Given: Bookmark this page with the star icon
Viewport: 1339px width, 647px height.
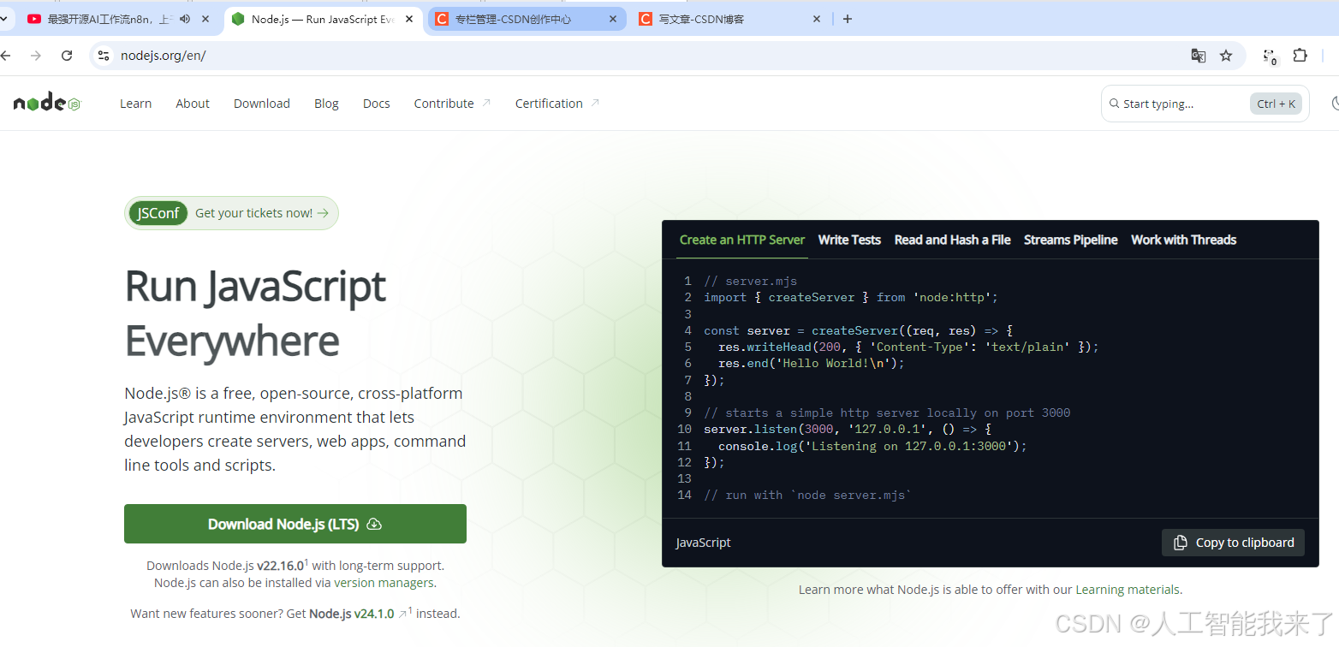Looking at the screenshot, I should tap(1226, 56).
